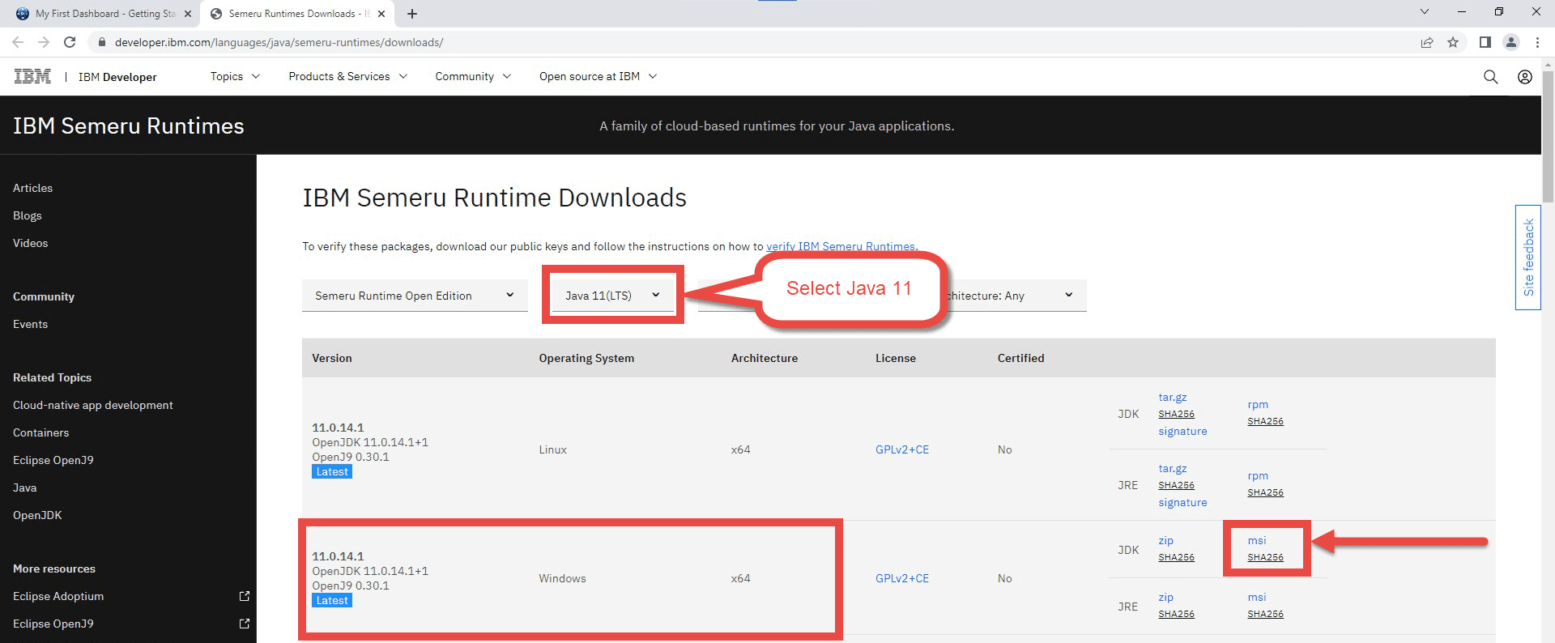
Task: Download Linux JDK rpm
Action: (x=1258, y=405)
